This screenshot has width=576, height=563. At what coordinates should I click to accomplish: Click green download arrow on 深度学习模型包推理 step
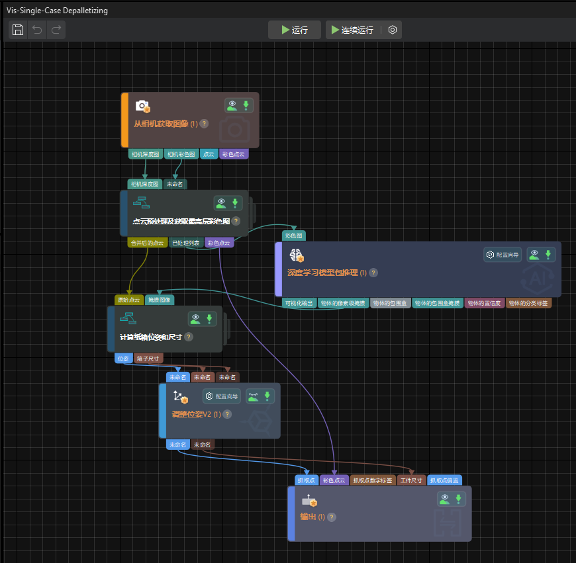pos(548,255)
